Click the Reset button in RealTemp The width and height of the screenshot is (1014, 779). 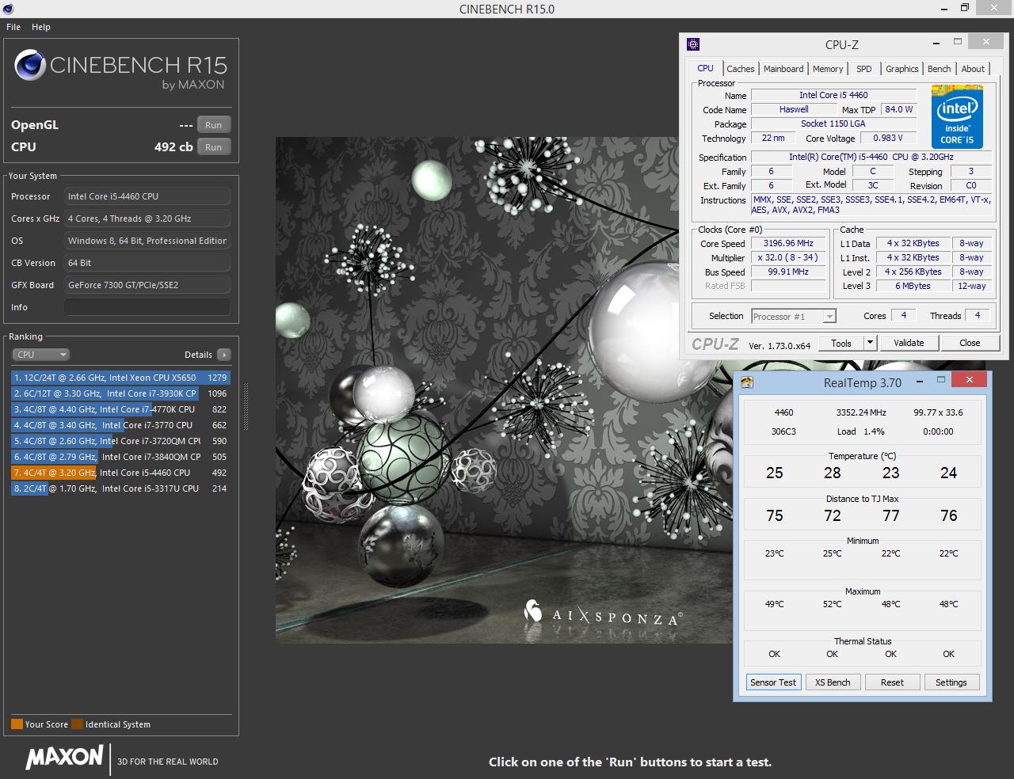tap(892, 682)
